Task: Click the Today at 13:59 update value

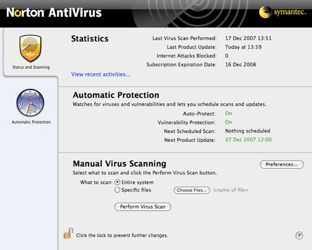Action: pyautogui.click(x=243, y=47)
